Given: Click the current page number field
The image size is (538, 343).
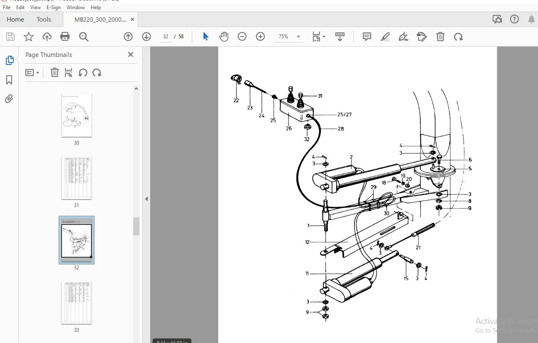Looking at the screenshot, I should click(x=166, y=37).
